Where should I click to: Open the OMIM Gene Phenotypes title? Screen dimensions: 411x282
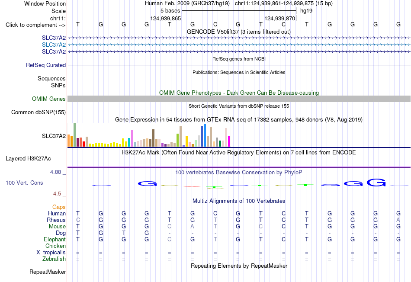point(239,93)
